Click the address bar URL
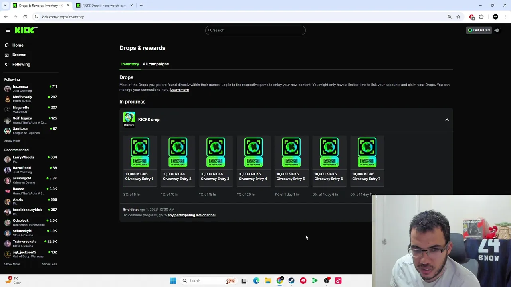The width and height of the screenshot is (511, 287). coord(63,17)
